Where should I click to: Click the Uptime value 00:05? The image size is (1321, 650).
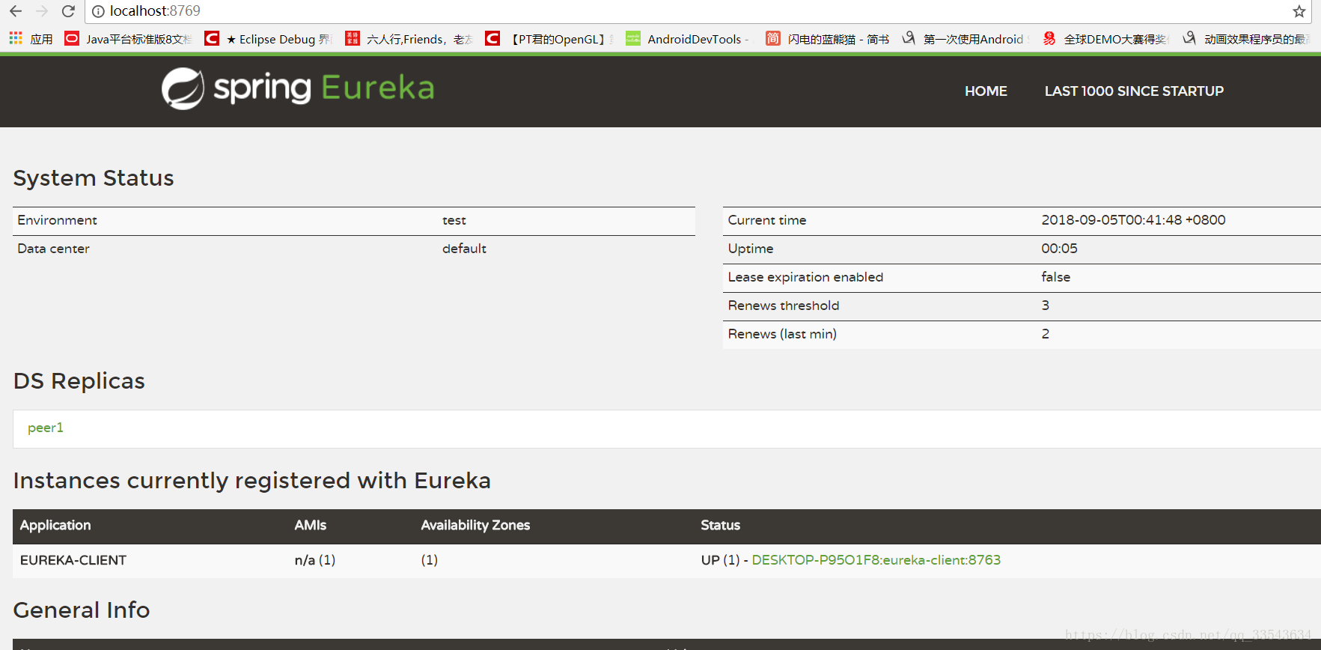pos(1059,249)
